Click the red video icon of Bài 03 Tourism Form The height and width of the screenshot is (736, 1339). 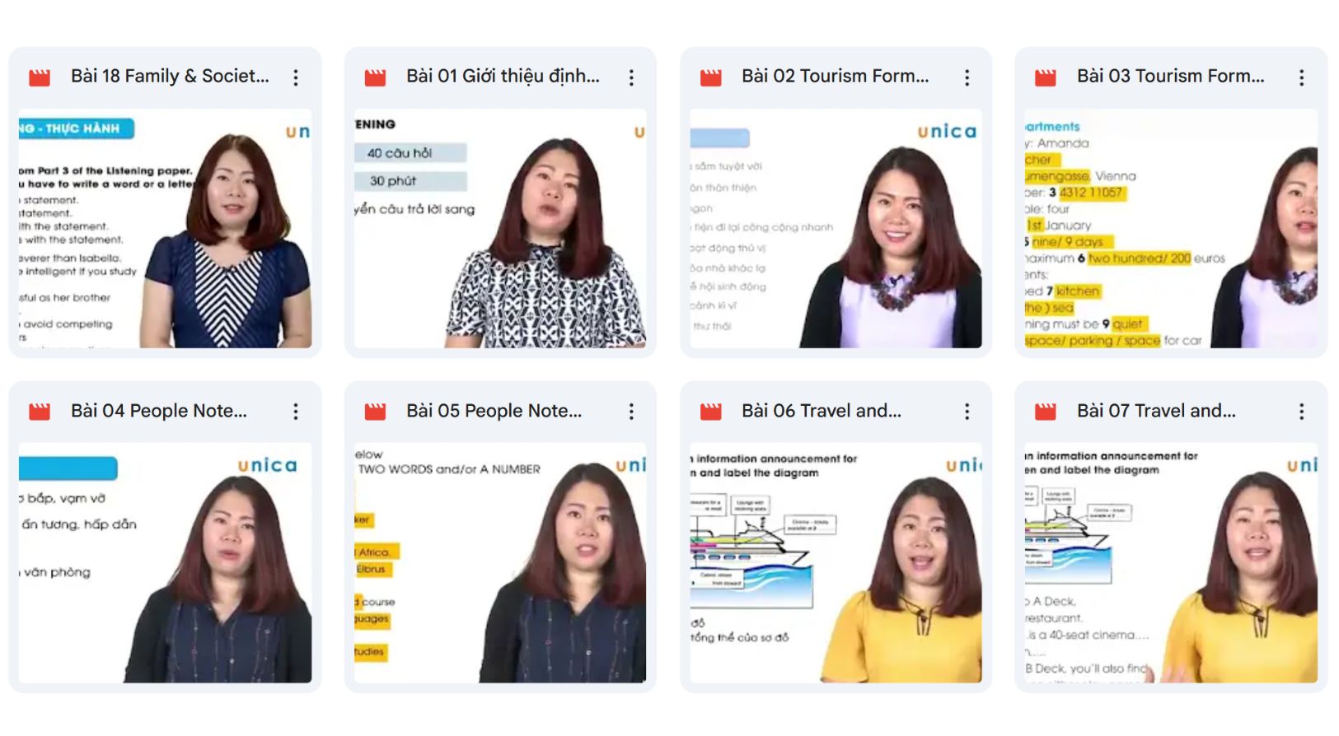pos(1046,77)
